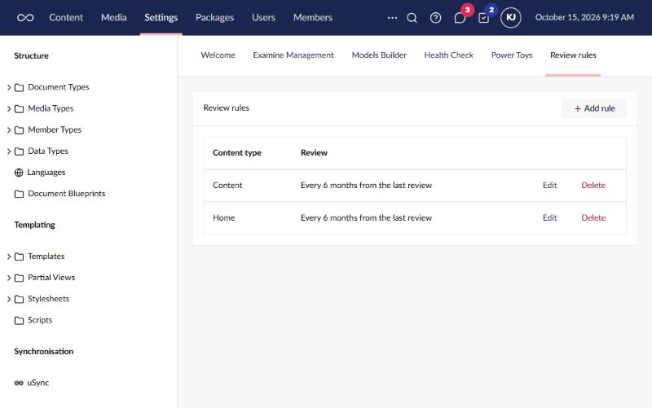Image resolution: width=652 pixels, height=408 pixels.
Task: Click the Templating section heading
Action: (x=34, y=225)
